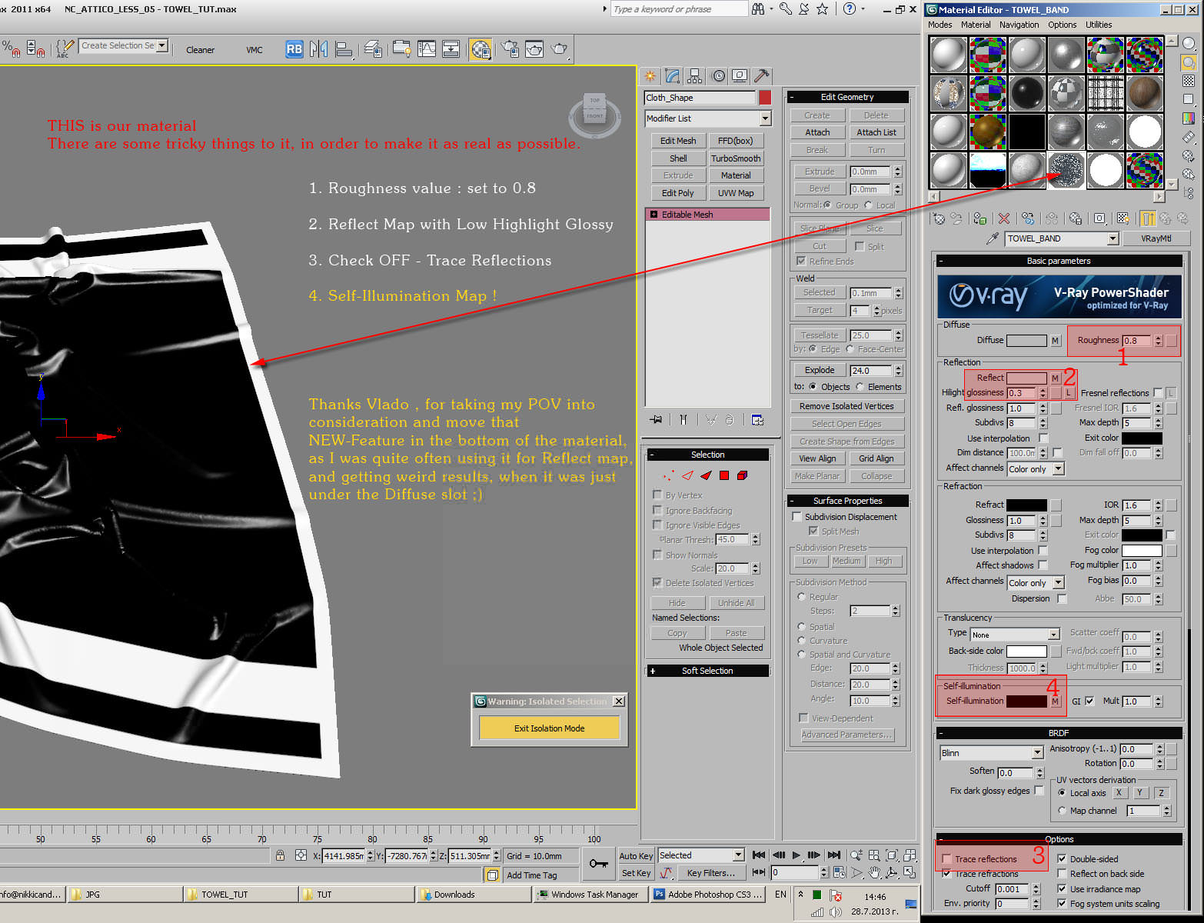Open Render Setup teapot icon
The height and width of the screenshot is (923, 1204).
pos(509,49)
